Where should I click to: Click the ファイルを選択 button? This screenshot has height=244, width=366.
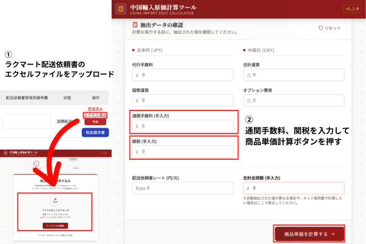tap(56, 226)
